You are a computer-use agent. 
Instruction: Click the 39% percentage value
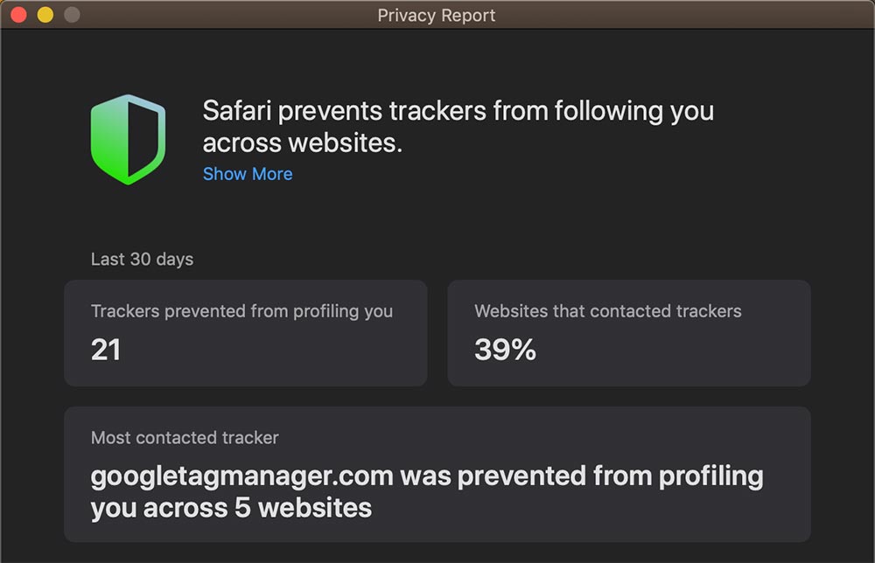click(505, 350)
